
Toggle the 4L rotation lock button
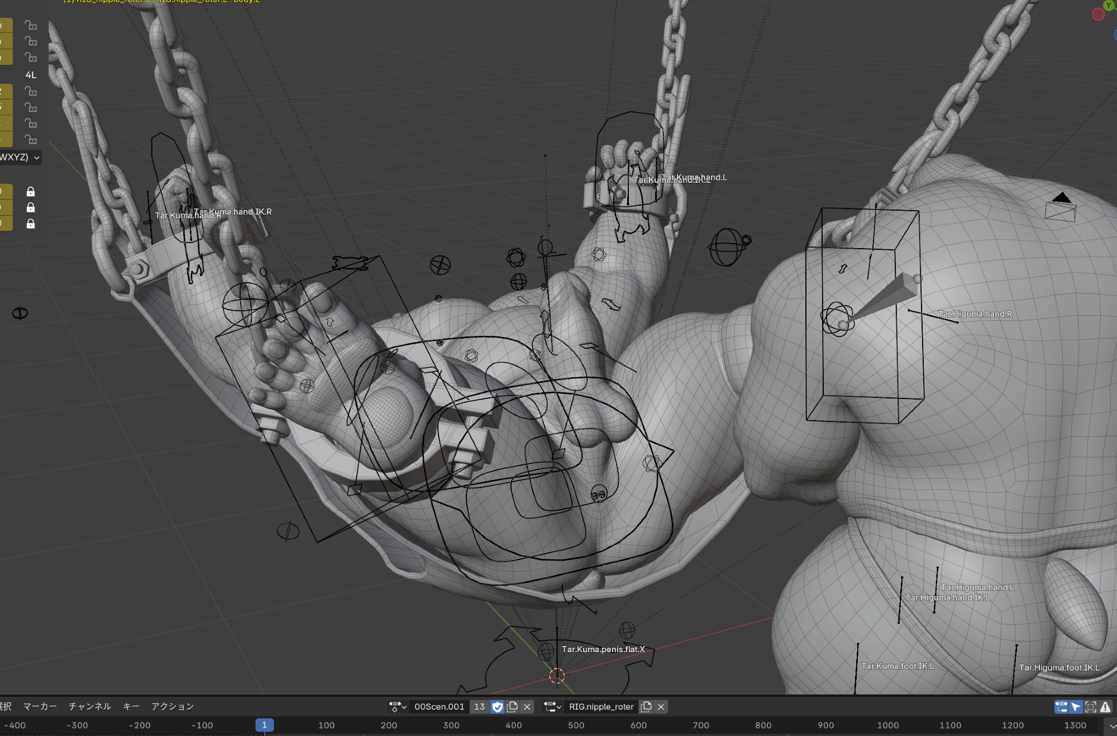click(x=31, y=75)
